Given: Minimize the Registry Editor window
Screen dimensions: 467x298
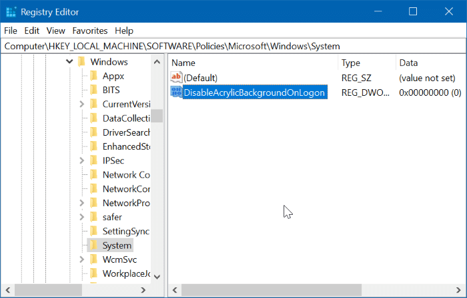Looking at the screenshot, I should pos(378,11).
